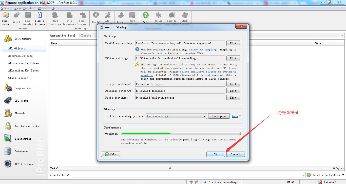Open the Profiling menu

tap(29, 8)
